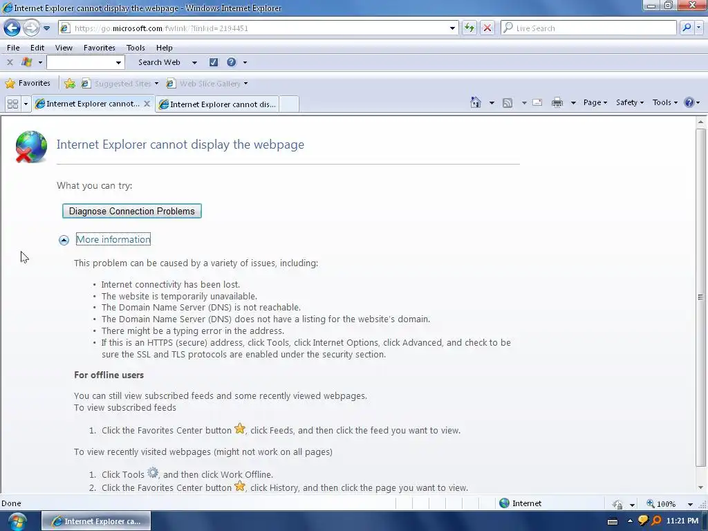Click the RSS Feeds icon
The width and height of the screenshot is (708, 531).
click(507, 103)
